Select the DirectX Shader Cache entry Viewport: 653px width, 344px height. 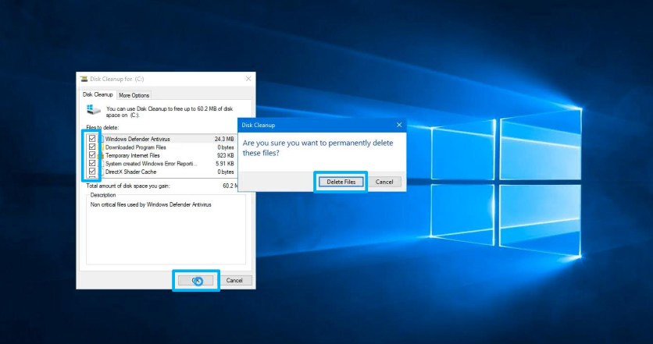tap(130, 172)
